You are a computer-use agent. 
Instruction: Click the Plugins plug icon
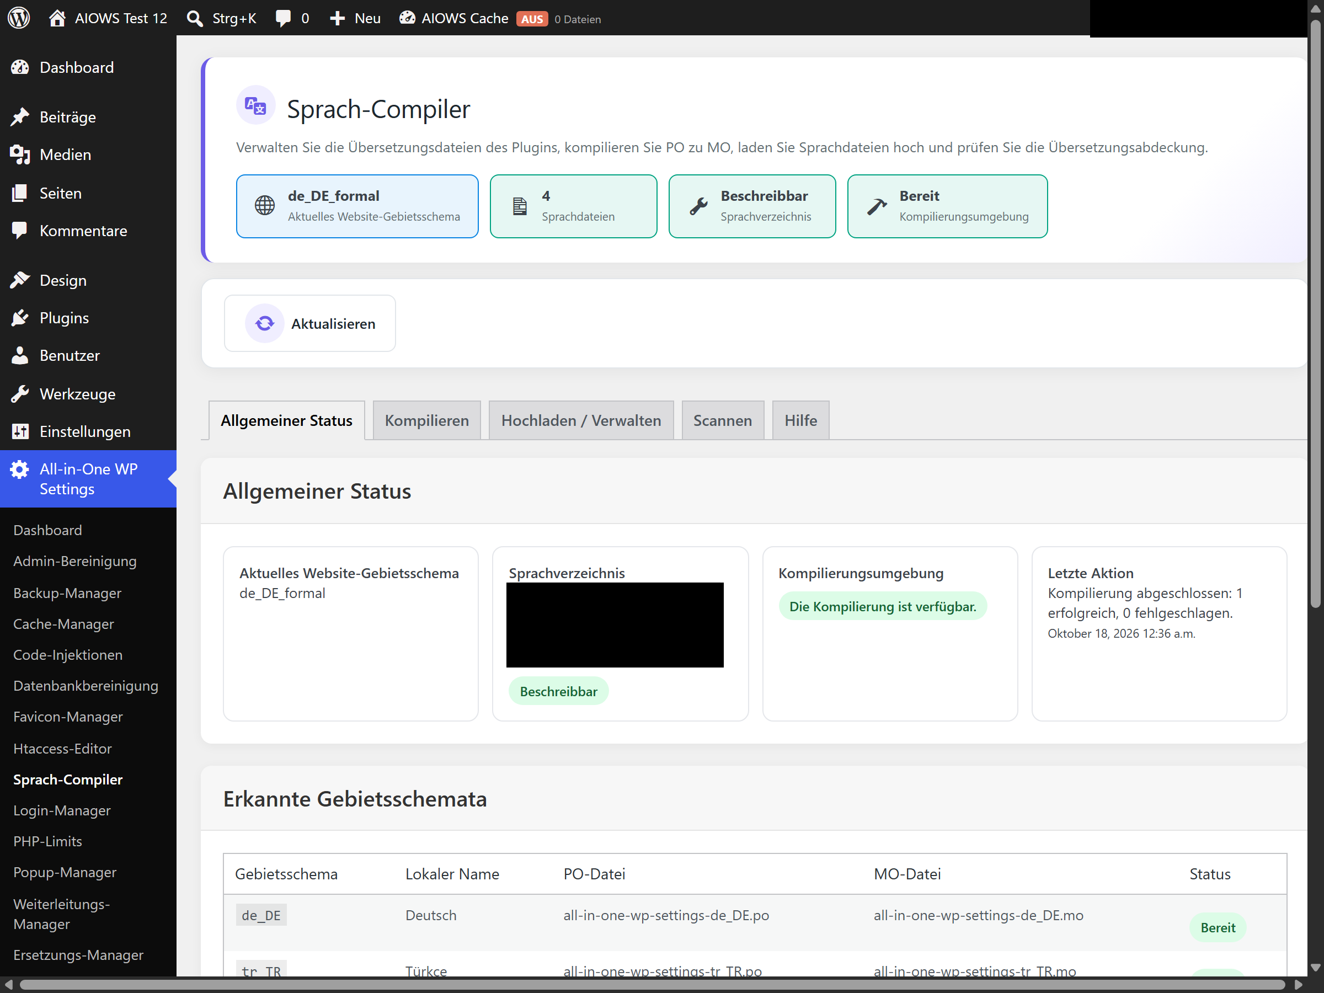[x=20, y=318]
